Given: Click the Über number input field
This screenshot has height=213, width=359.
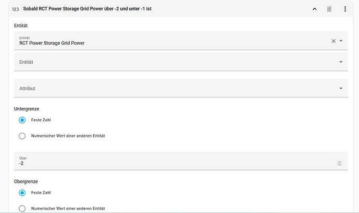Looking at the screenshot, I should (x=181, y=161).
